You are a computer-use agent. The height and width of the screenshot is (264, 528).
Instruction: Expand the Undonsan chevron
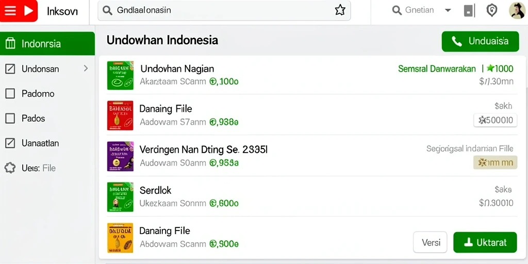tap(86, 69)
